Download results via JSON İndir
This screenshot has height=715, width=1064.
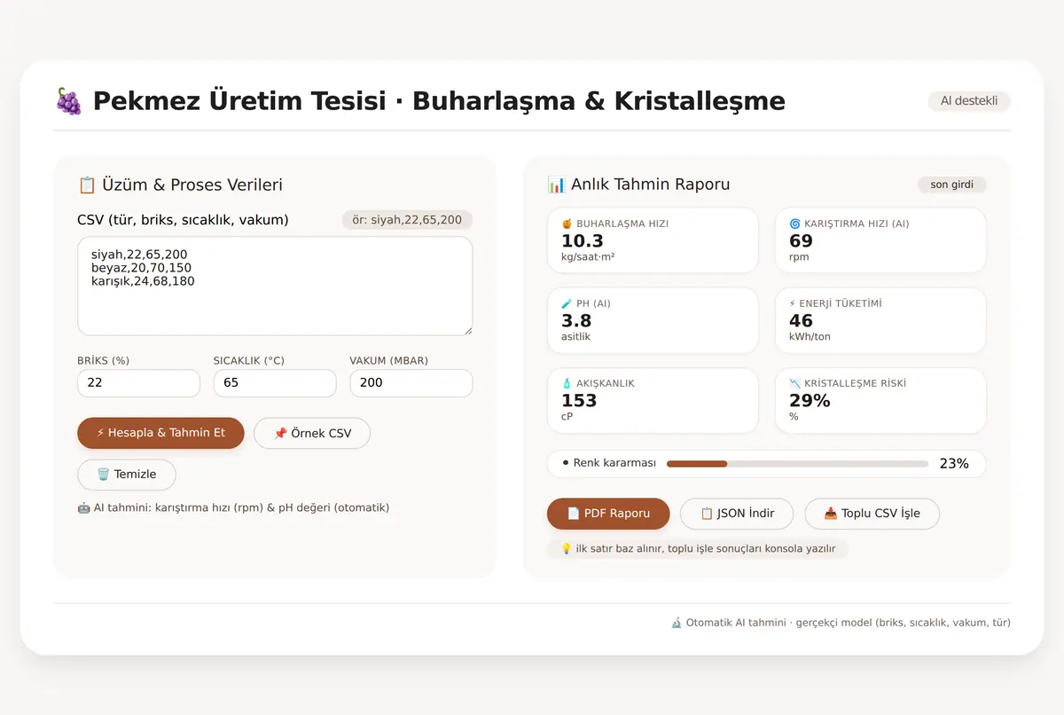click(737, 514)
